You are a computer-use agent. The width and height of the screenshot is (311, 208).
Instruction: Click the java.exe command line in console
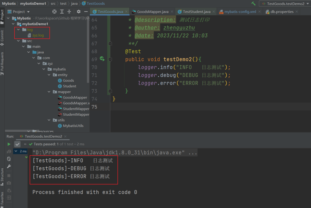(115, 153)
